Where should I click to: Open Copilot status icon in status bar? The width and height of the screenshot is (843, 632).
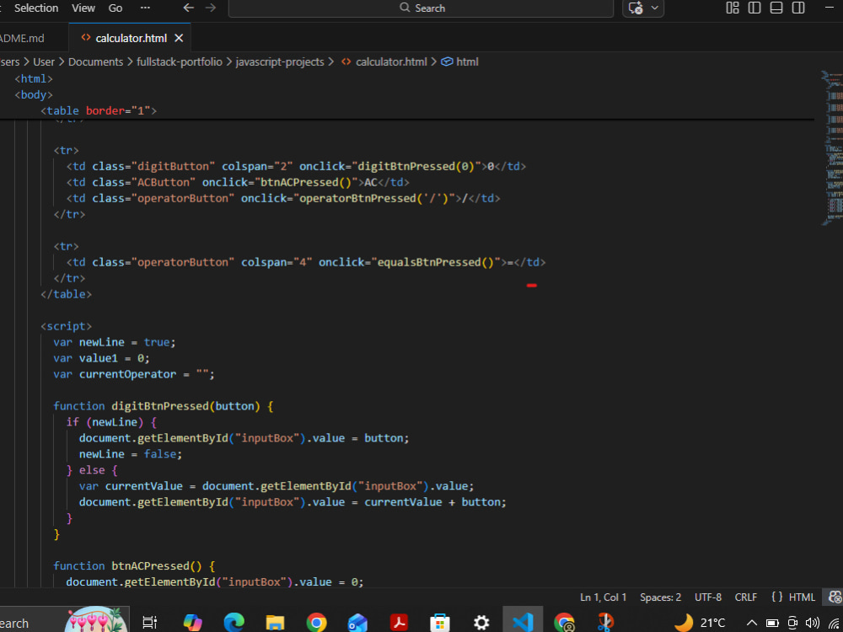click(x=835, y=597)
